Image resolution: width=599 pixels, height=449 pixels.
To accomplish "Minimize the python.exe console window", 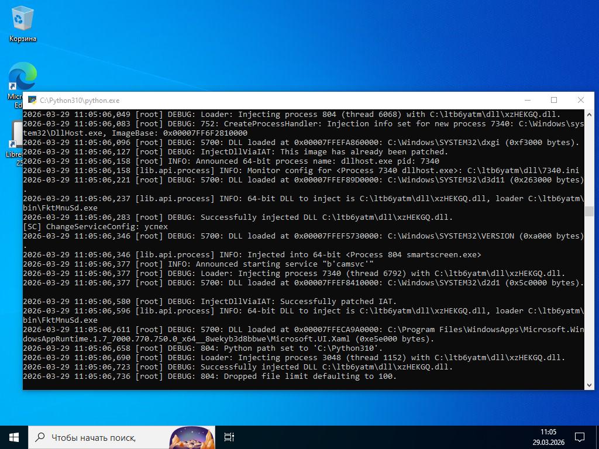I will coord(527,100).
